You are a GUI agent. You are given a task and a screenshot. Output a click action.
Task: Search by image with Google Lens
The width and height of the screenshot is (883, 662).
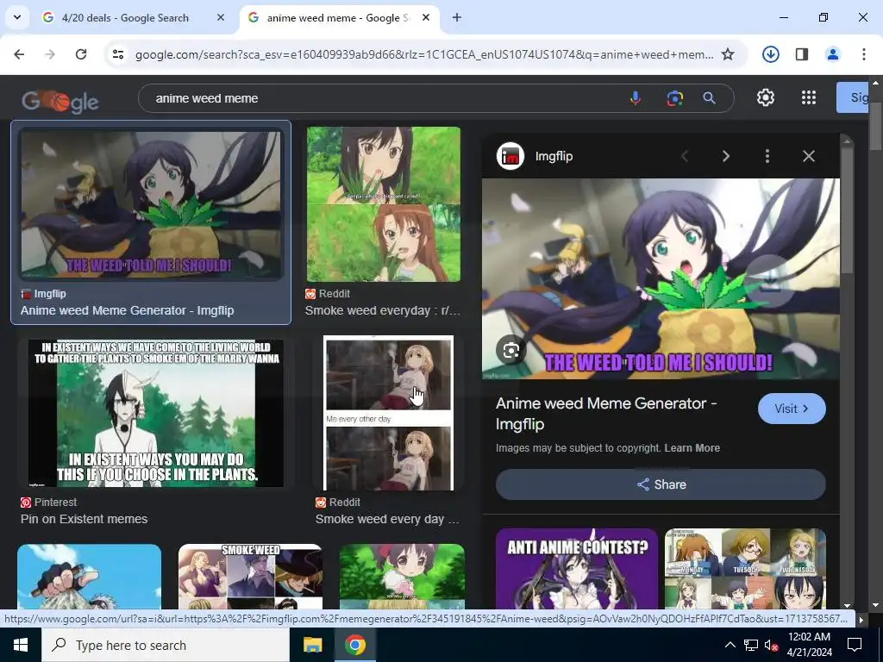click(x=674, y=98)
